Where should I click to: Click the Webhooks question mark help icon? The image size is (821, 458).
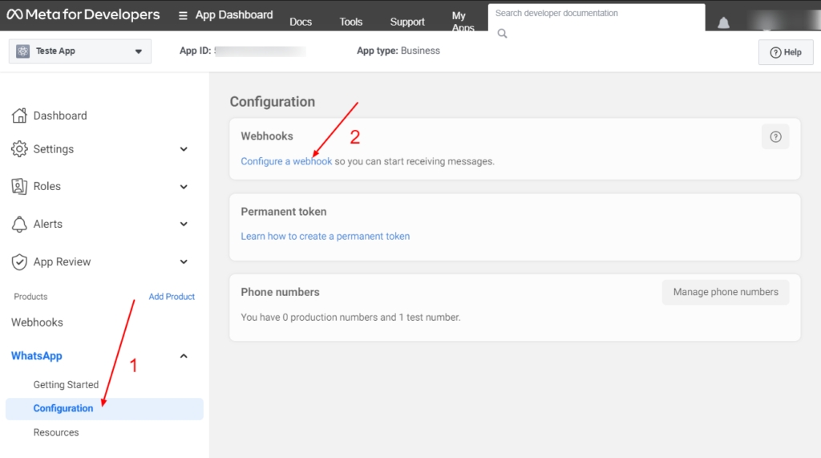pyautogui.click(x=774, y=136)
